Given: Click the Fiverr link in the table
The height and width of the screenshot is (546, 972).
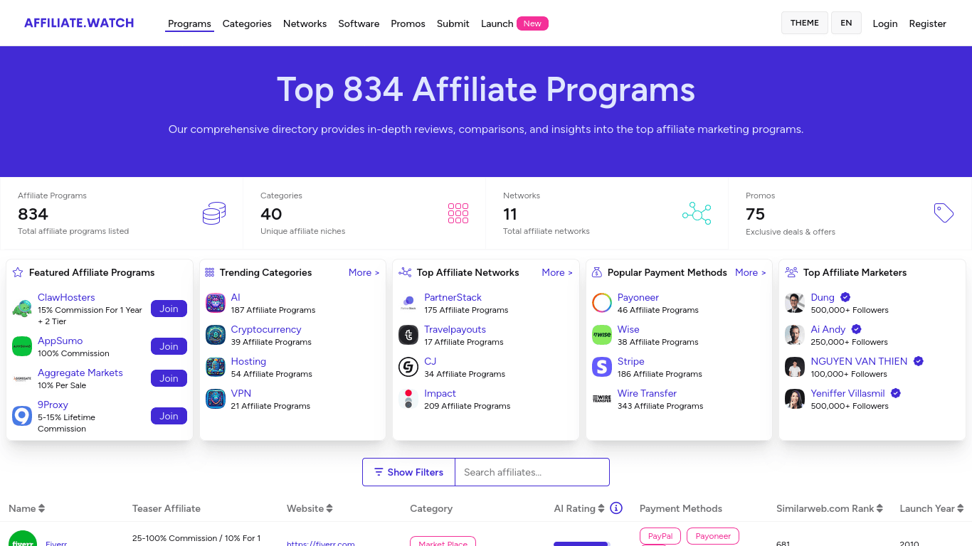Looking at the screenshot, I should click(56, 542).
